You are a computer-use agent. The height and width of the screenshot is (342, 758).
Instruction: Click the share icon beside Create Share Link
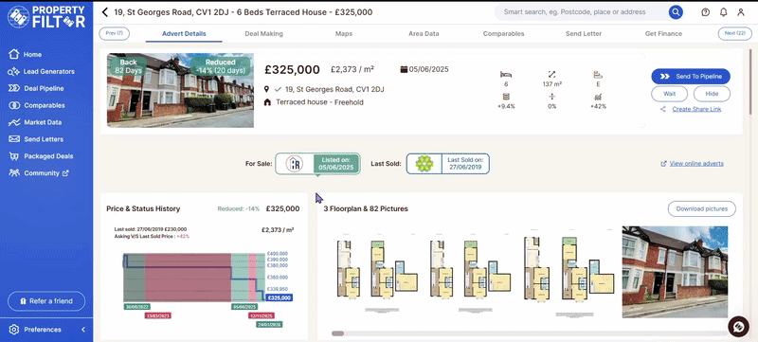point(663,109)
